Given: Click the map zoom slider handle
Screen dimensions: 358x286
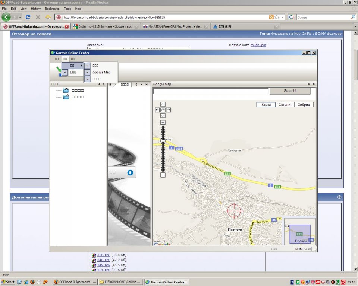Looking at the screenshot, I should [163, 140].
